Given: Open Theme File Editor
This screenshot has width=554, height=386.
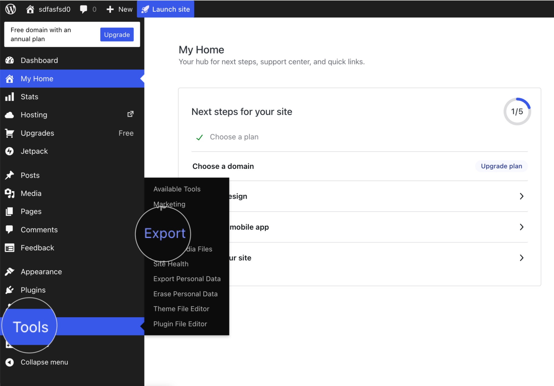Looking at the screenshot, I should 181,309.
